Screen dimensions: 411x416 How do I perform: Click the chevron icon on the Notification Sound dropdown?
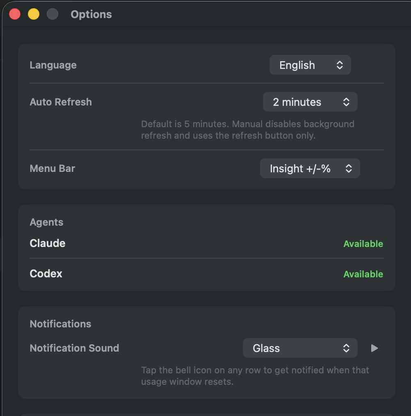click(347, 348)
